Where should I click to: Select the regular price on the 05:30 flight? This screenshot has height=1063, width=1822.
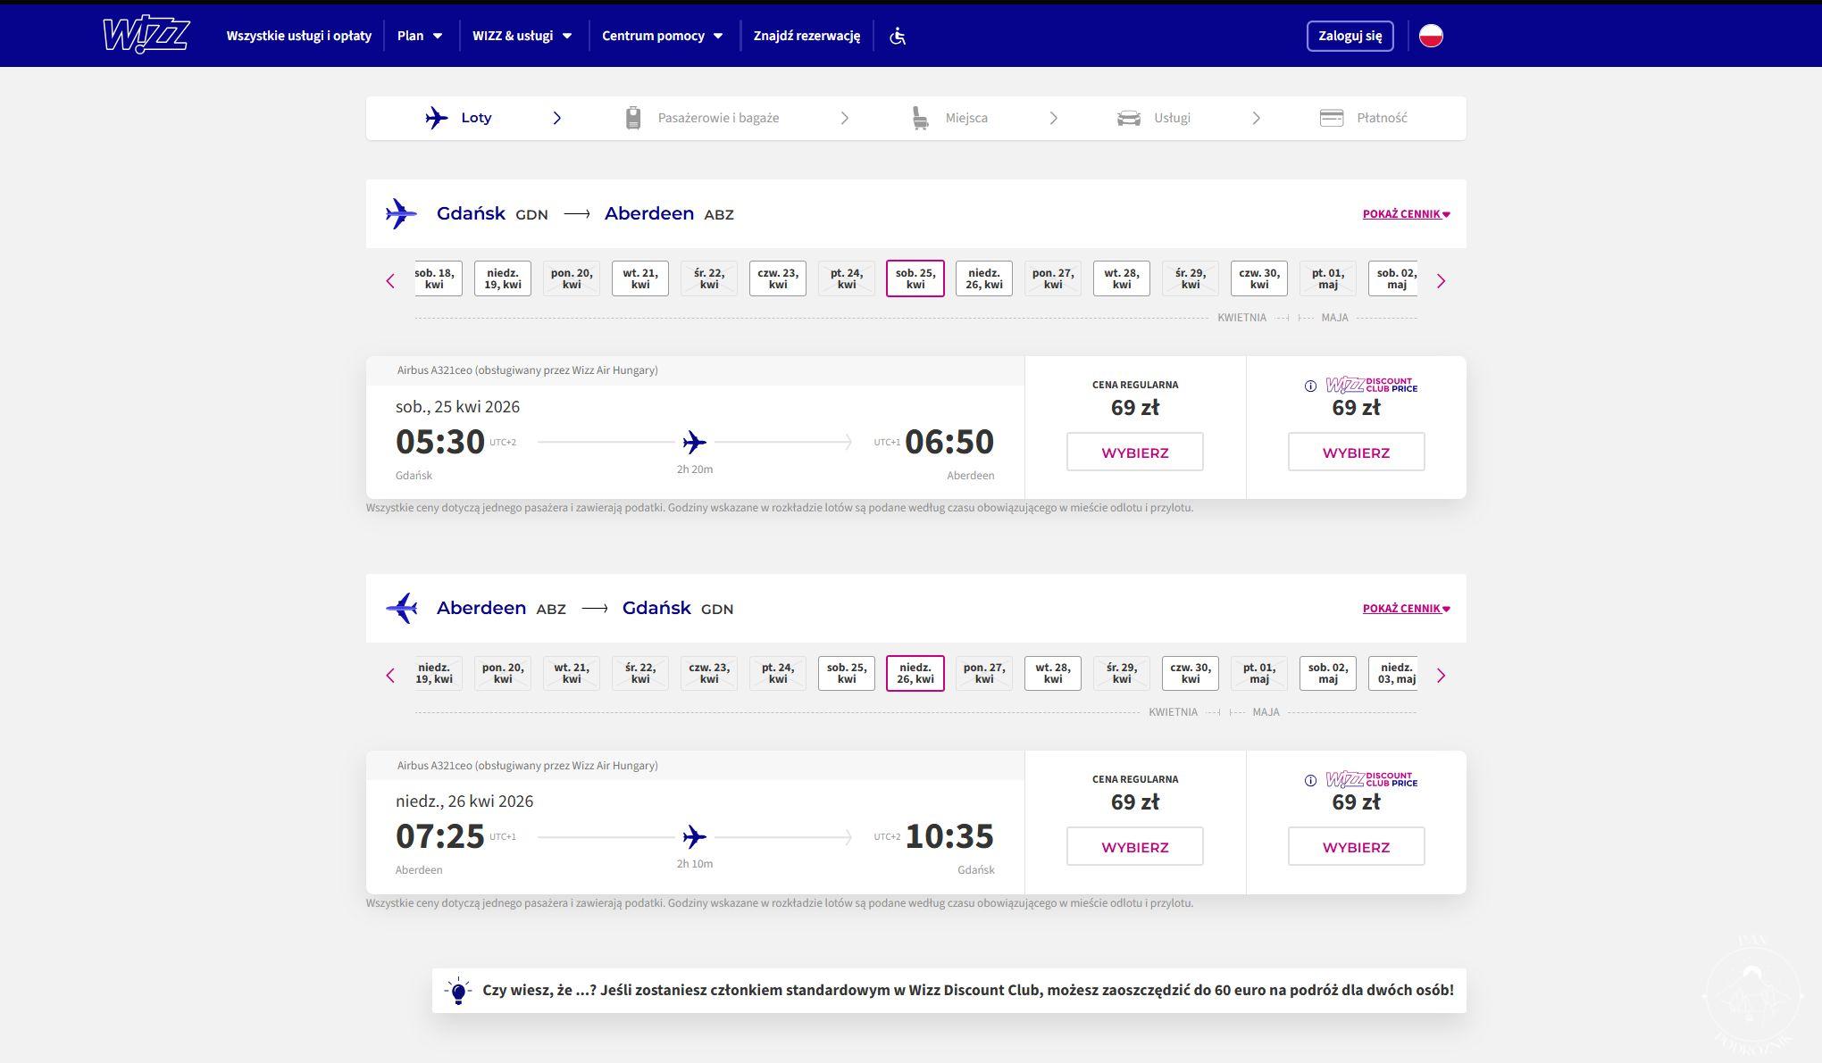click(x=1134, y=453)
